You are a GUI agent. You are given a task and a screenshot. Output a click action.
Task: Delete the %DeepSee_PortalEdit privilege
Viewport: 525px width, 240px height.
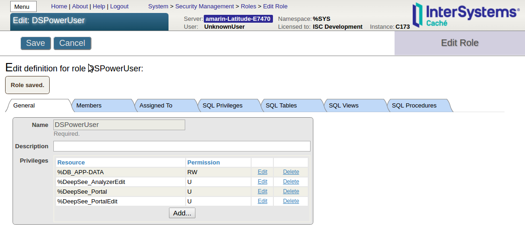[291, 201]
